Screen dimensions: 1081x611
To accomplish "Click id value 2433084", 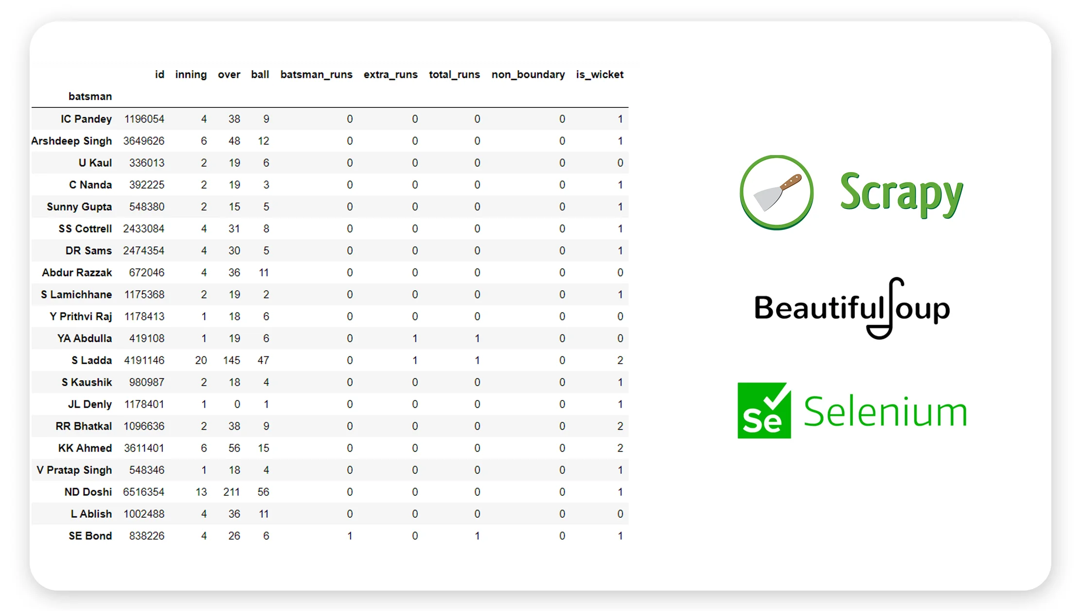I will 144,228.
